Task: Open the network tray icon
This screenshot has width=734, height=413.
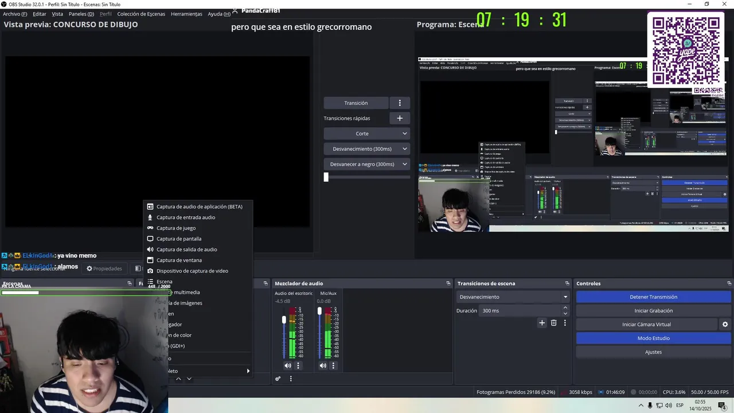Action: click(659, 406)
